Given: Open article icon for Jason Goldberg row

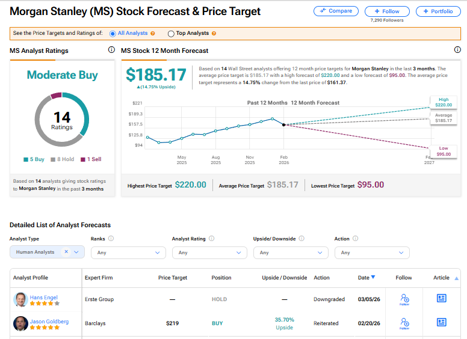Looking at the screenshot, I should 441,323.
